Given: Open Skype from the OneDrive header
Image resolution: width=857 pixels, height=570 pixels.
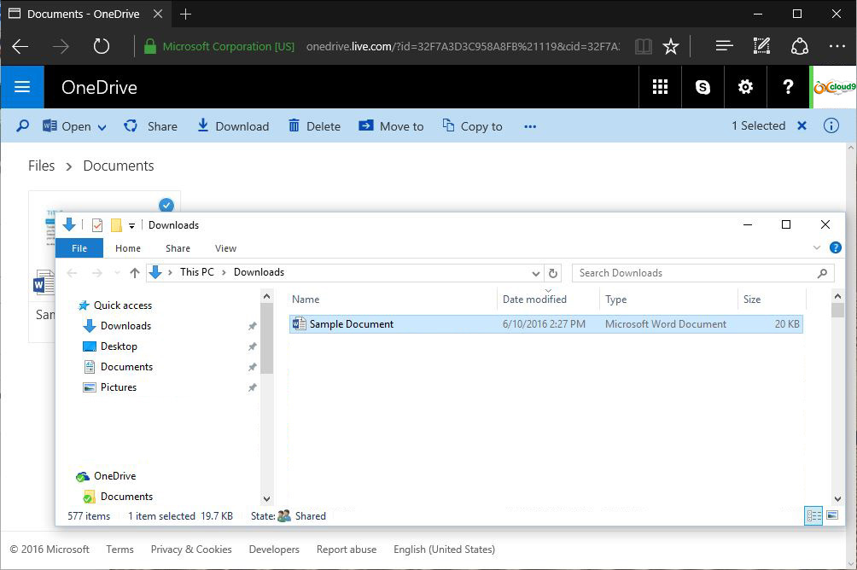Looking at the screenshot, I should tap(703, 87).
